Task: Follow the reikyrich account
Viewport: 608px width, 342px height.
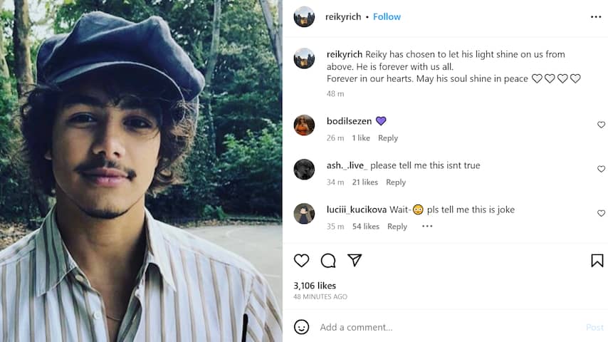Action: tap(387, 17)
